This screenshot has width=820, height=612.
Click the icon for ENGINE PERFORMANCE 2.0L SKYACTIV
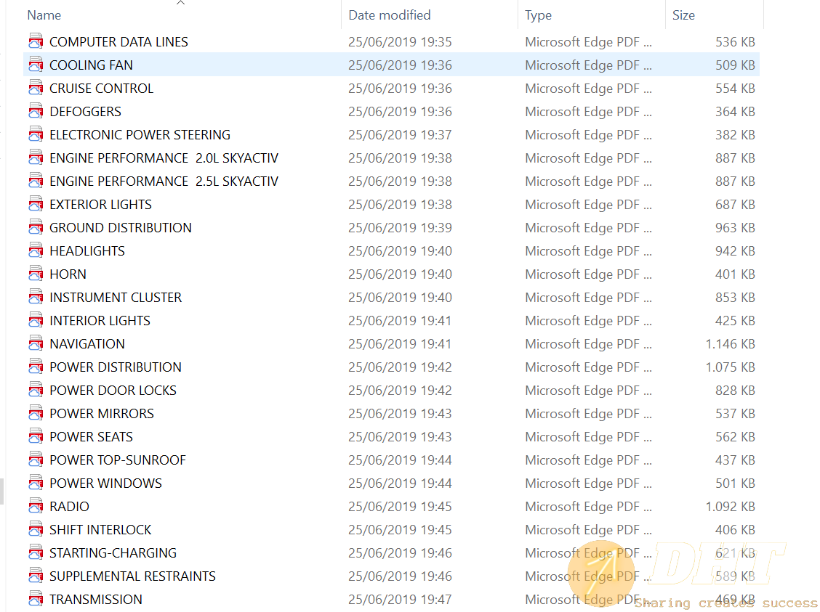coord(36,158)
